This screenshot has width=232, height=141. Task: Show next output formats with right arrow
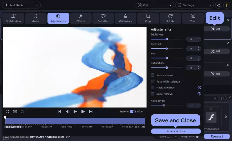tap(226, 117)
